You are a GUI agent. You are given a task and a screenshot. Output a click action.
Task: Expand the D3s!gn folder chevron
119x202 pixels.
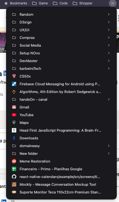point(109,22)
